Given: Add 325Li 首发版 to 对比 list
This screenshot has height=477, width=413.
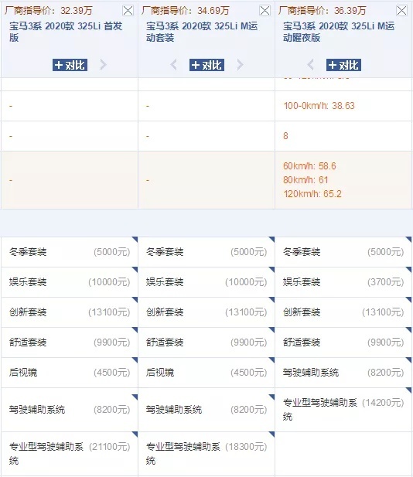Looking at the screenshot, I should [70, 65].
